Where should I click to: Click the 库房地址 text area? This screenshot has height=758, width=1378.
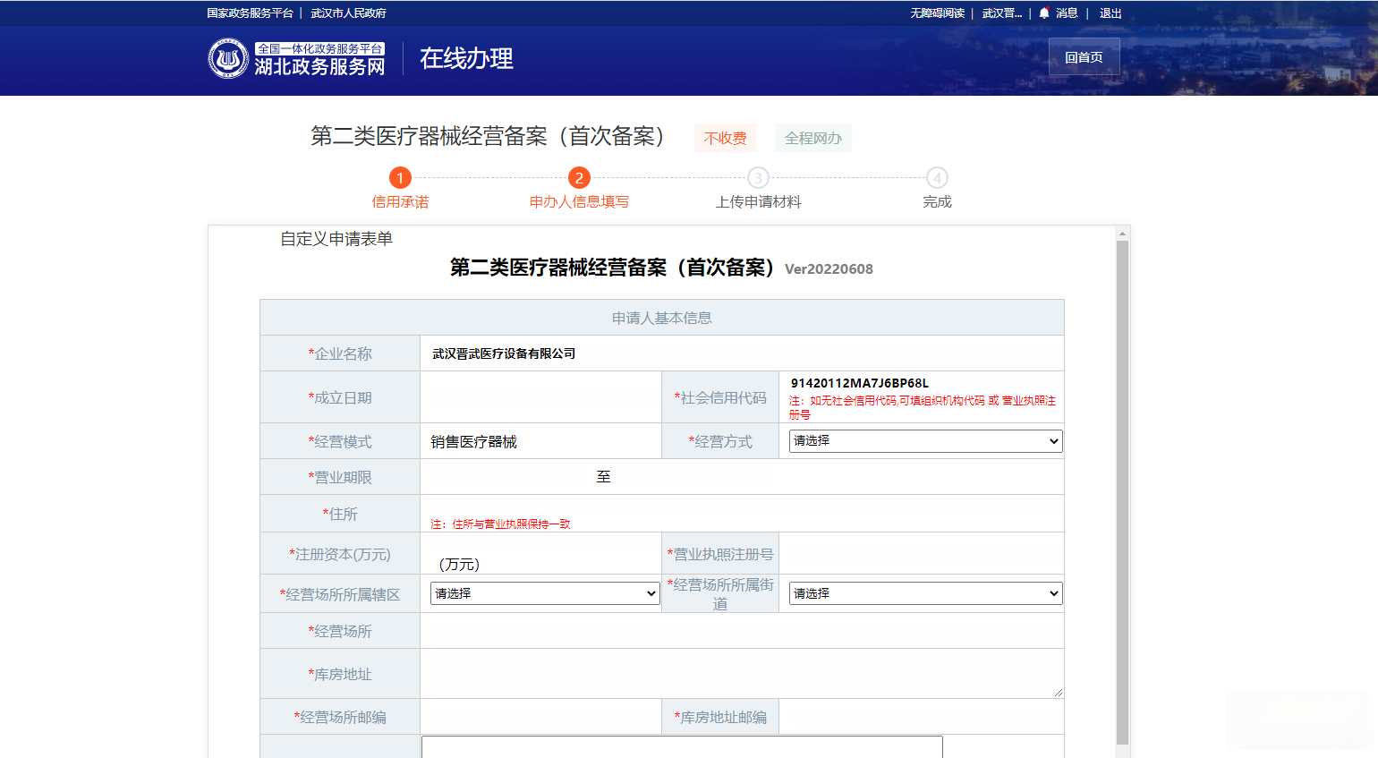742,673
